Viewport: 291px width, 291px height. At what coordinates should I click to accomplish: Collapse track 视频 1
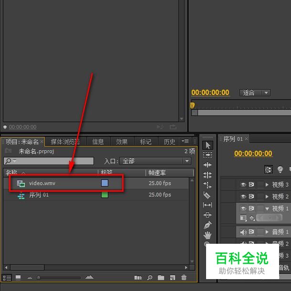[x=267, y=208]
